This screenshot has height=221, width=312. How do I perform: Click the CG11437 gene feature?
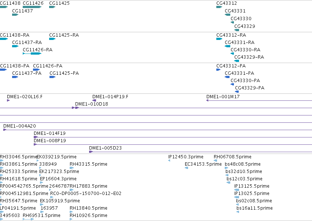15,15
